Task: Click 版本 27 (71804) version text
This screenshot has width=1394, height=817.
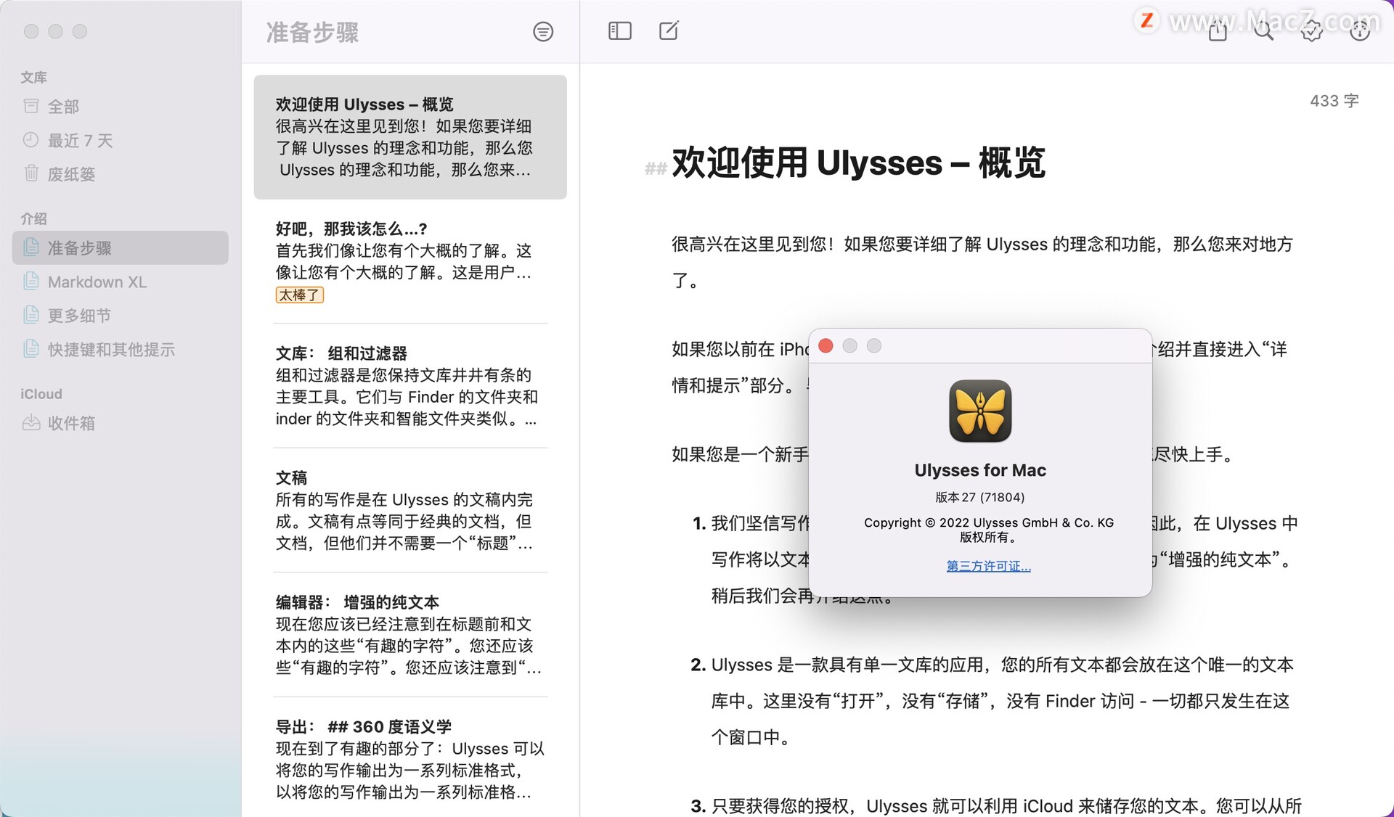Action: point(979,497)
